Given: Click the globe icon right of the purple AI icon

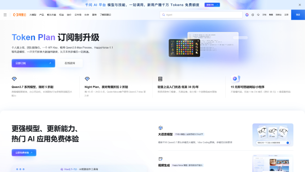Looking at the screenshot, I should [x=253, y=15].
